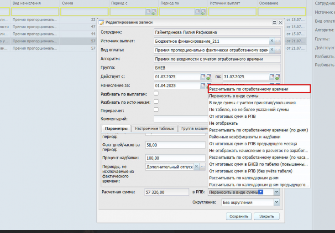335x233 pixels.
Task: Select Рассчитывать по отработанному времени (по дням)
Action: (259, 130)
